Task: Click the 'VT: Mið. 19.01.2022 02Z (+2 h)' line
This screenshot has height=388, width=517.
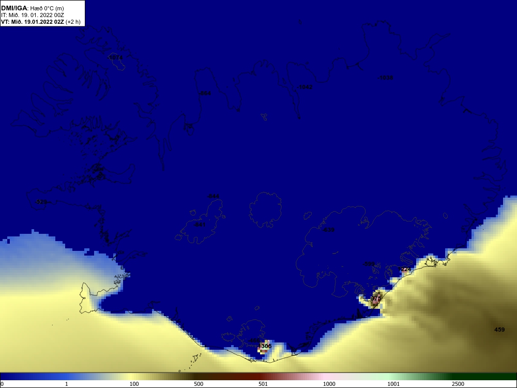Action: pyautogui.click(x=40, y=22)
